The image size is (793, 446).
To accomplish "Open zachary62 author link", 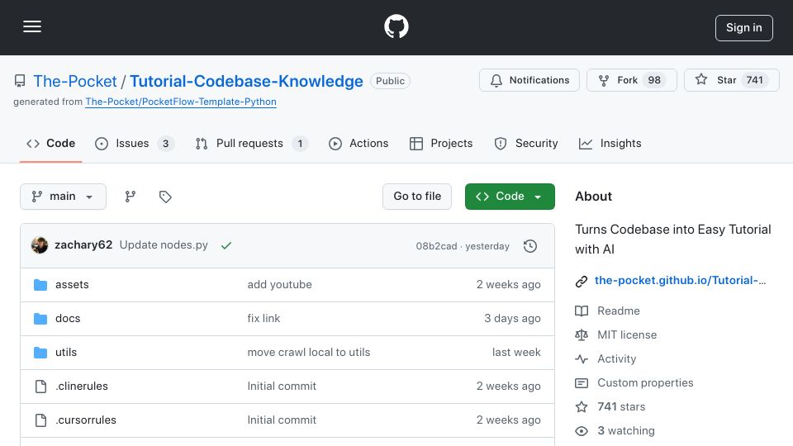I will (83, 244).
